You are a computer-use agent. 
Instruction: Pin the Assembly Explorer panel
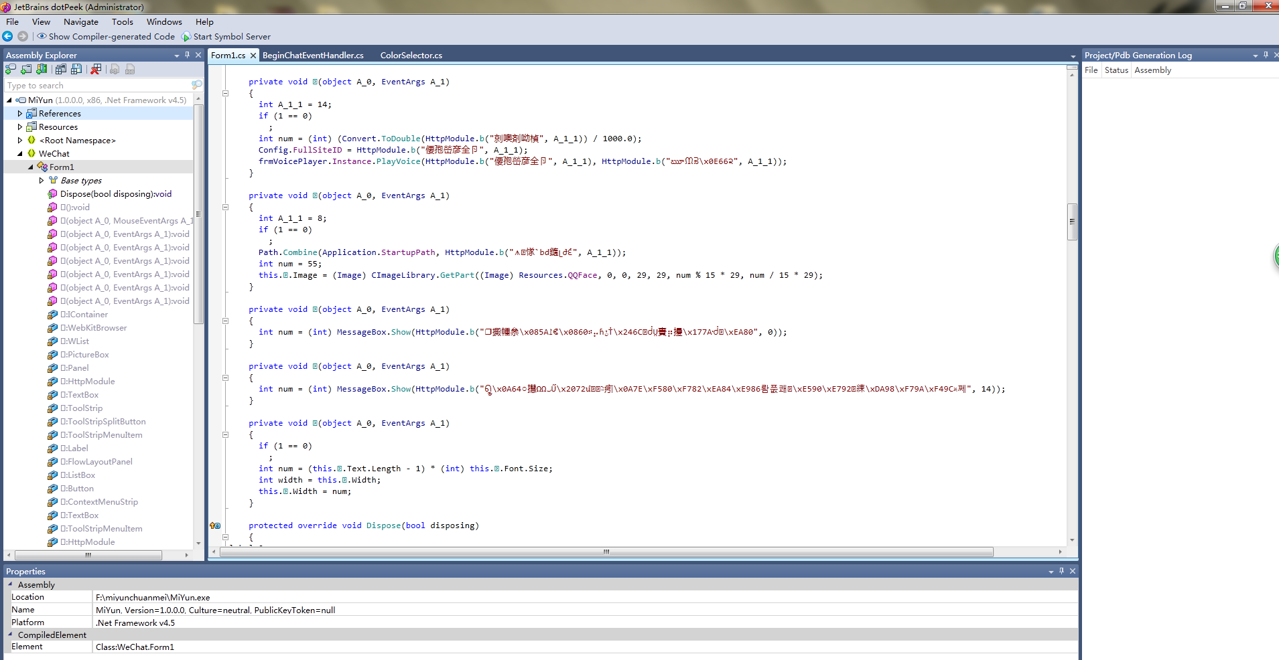(x=187, y=55)
